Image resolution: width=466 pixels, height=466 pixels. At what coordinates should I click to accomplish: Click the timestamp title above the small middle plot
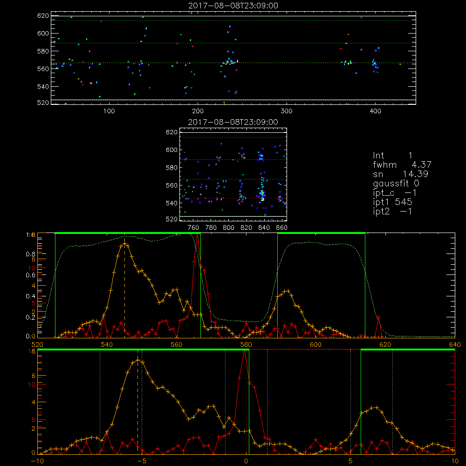click(x=233, y=122)
